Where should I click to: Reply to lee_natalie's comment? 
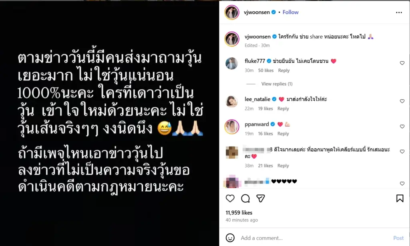(x=283, y=109)
